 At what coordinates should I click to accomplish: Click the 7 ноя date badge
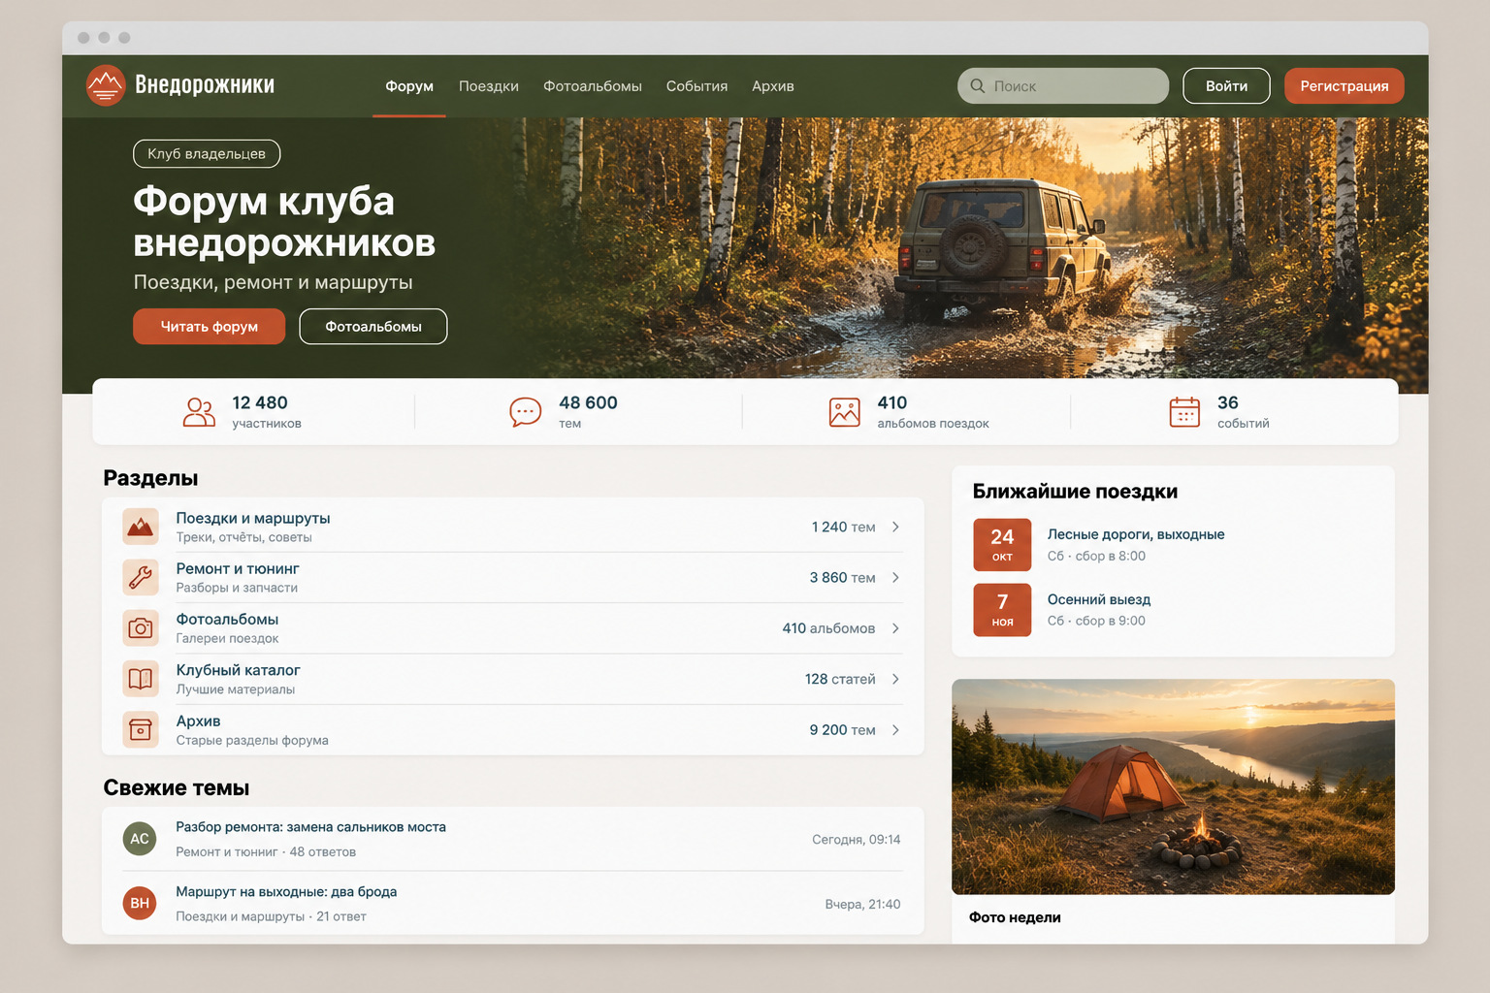[1002, 609]
